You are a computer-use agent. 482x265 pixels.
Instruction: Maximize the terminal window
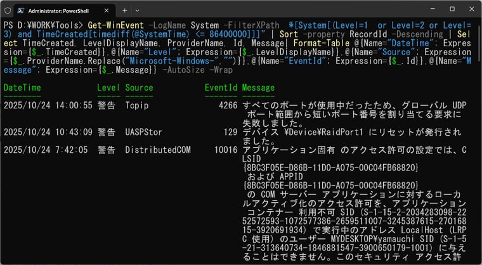(451, 10)
